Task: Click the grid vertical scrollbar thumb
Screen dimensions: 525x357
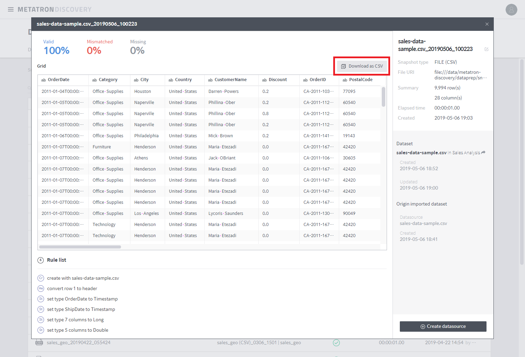Action: (x=384, y=97)
